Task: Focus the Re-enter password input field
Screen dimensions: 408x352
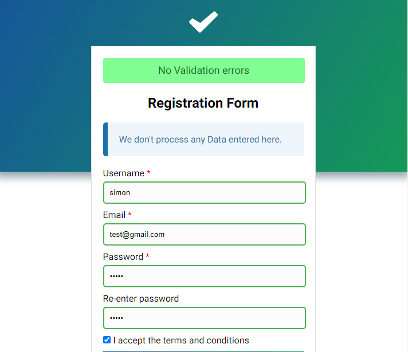Action: tap(204, 318)
